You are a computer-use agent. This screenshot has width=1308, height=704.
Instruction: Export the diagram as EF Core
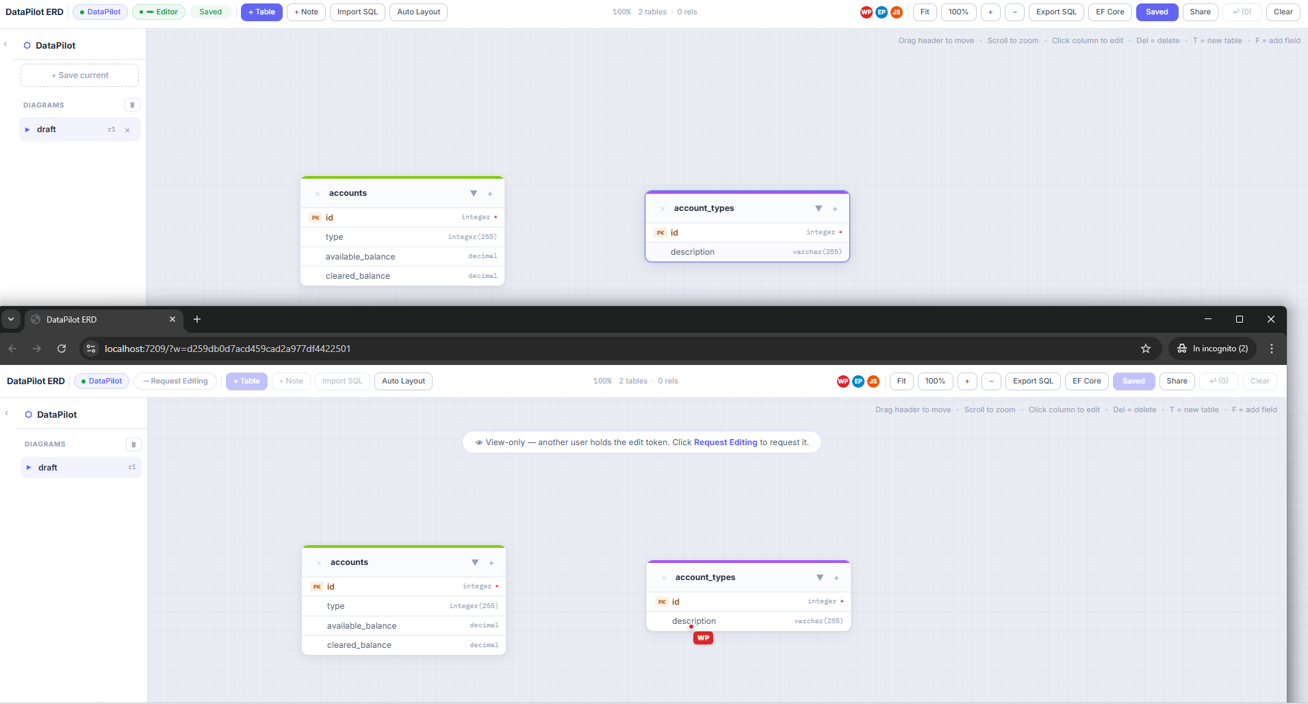1109,12
